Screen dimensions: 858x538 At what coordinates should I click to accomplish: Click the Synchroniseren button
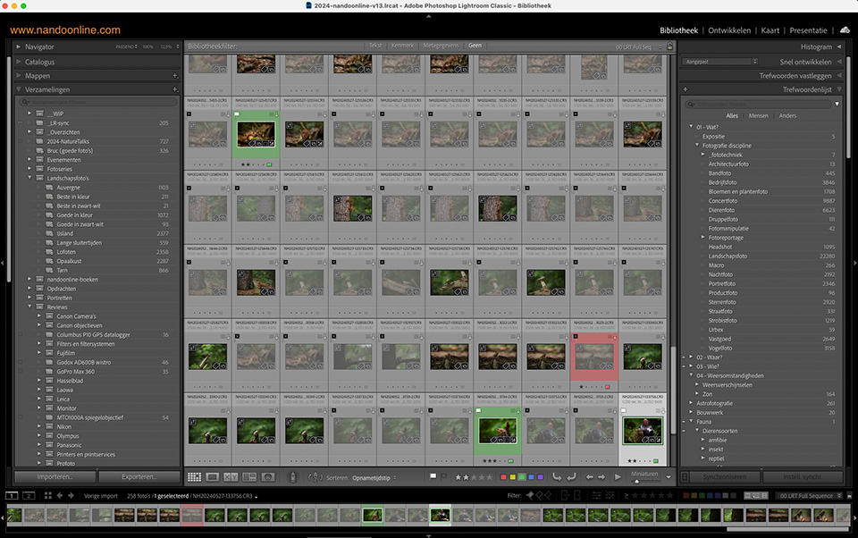725,476
